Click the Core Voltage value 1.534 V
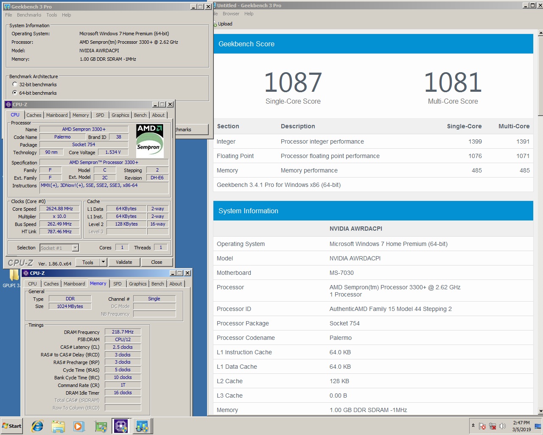Viewport: 543px width, 435px height. pyautogui.click(x=113, y=152)
